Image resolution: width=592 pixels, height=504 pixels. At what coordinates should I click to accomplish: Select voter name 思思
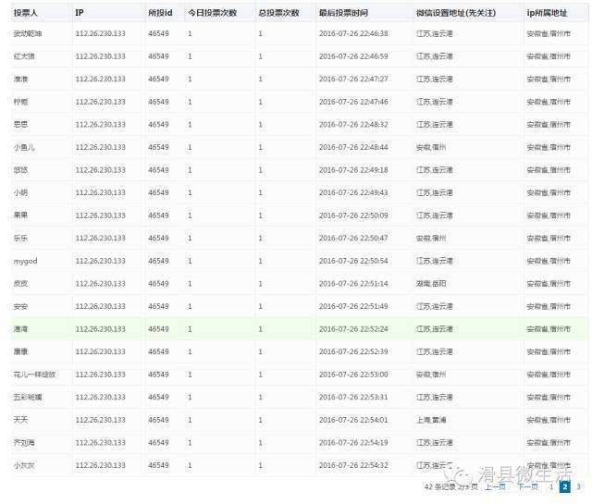click(x=20, y=124)
